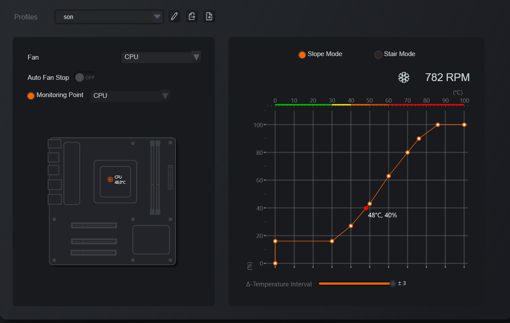The height and width of the screenshot is (323, 510).
Task: Click the fan speed icon beside 782 RPM
Action: pos(403,77)
